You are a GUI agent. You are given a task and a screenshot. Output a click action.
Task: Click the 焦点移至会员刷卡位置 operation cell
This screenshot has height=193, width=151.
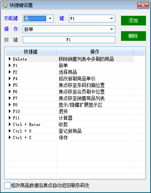click(x=95, y=92)
